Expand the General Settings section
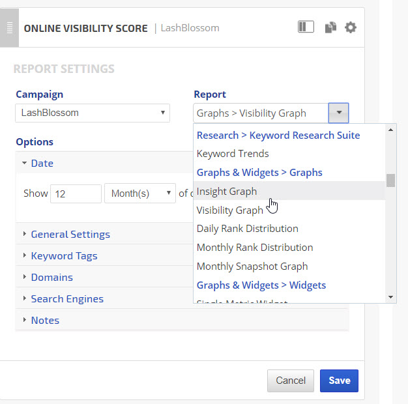 click(70, 234)
